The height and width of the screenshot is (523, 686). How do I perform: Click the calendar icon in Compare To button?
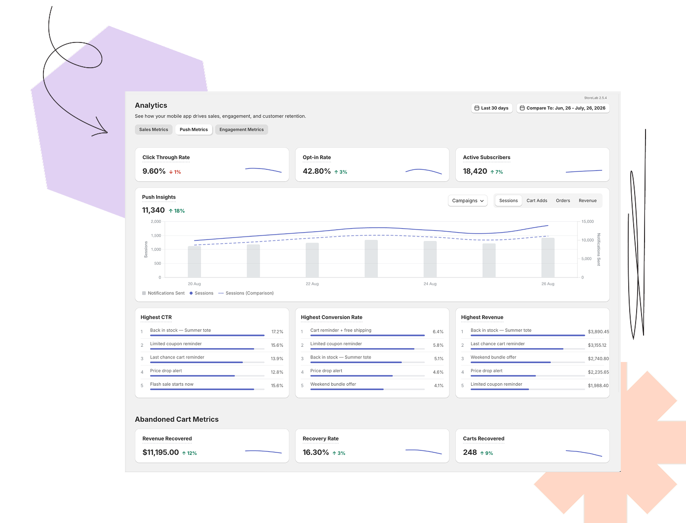[x=522, y=108]
